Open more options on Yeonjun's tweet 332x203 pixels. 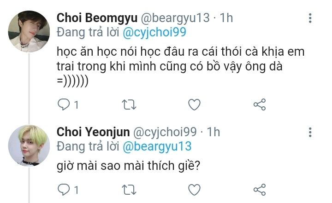point(310,133)
